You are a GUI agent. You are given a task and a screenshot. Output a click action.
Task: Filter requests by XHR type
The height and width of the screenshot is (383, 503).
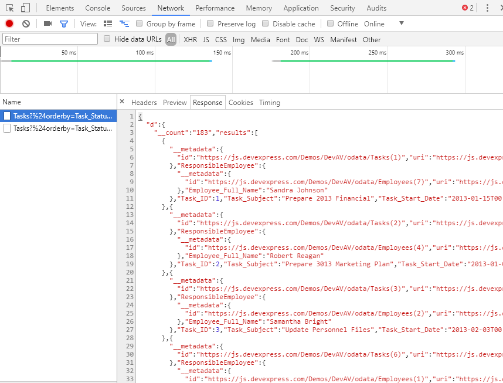[190, 40]
